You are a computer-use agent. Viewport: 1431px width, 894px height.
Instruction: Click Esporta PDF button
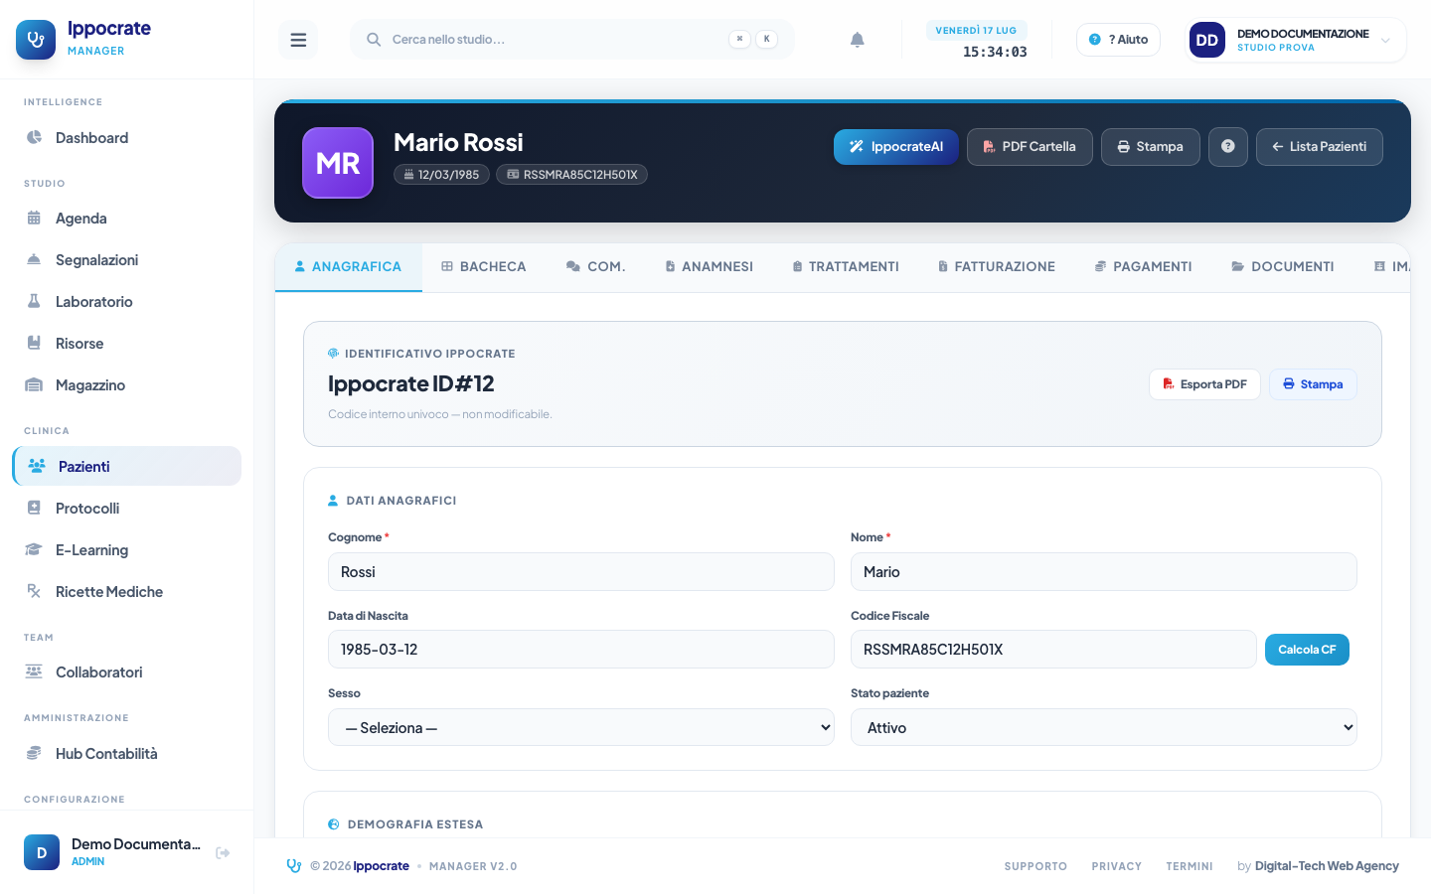coord(1204,384)
